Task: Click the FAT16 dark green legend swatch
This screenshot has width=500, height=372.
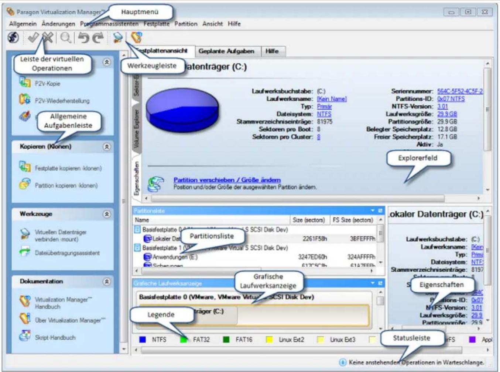Action: point(226,340)
